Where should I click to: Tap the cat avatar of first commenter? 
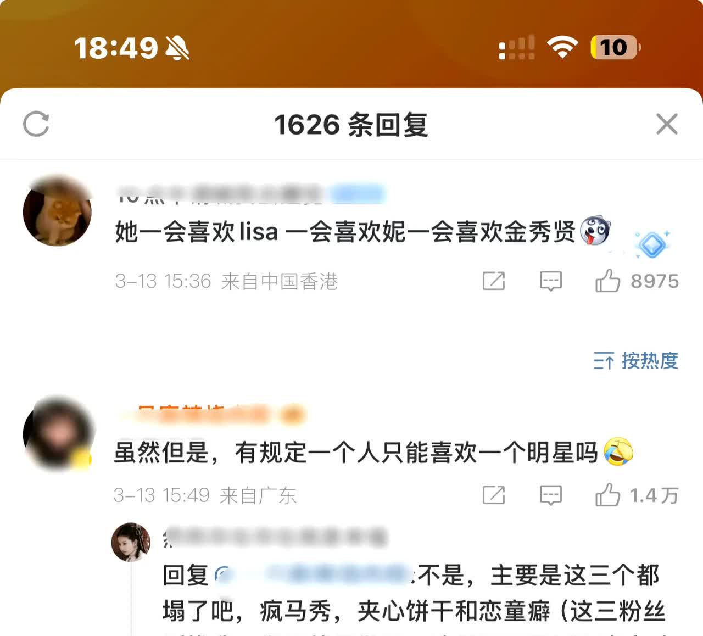57,211
